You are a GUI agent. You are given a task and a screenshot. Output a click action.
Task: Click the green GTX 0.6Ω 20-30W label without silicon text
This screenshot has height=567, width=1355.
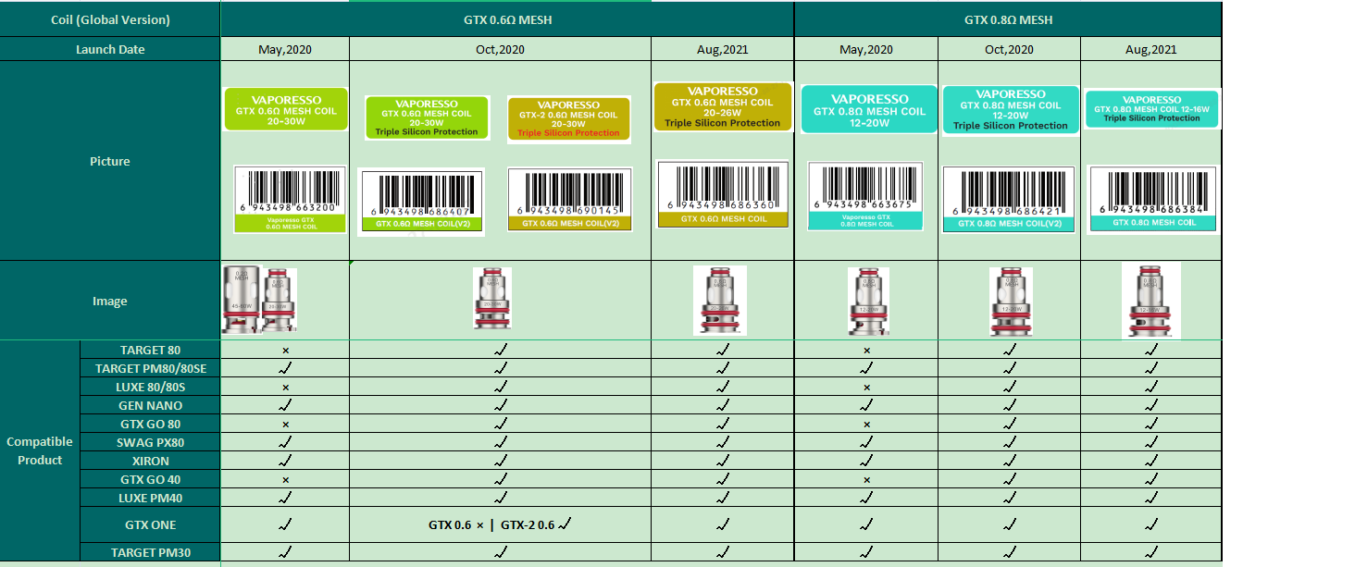286,111
